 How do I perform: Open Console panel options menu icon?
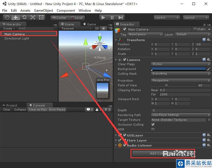(x=110, y=106)
